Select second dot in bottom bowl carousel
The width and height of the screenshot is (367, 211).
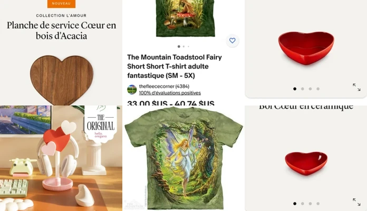(x=302, y=204)
